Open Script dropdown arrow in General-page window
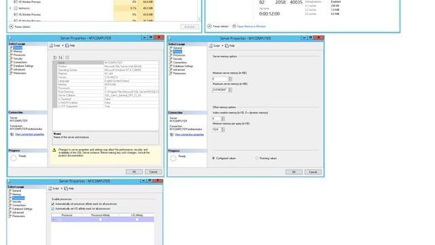This screenshot has width=435, height=245. 63,46
